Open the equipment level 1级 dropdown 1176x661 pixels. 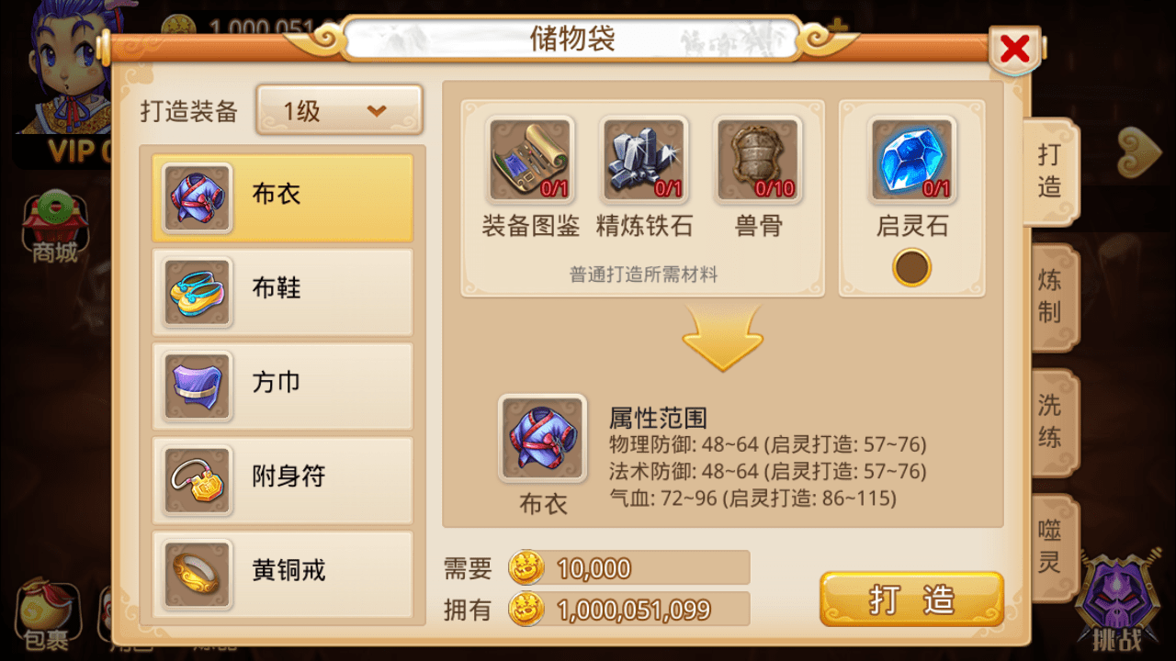[x=339, y=111]
